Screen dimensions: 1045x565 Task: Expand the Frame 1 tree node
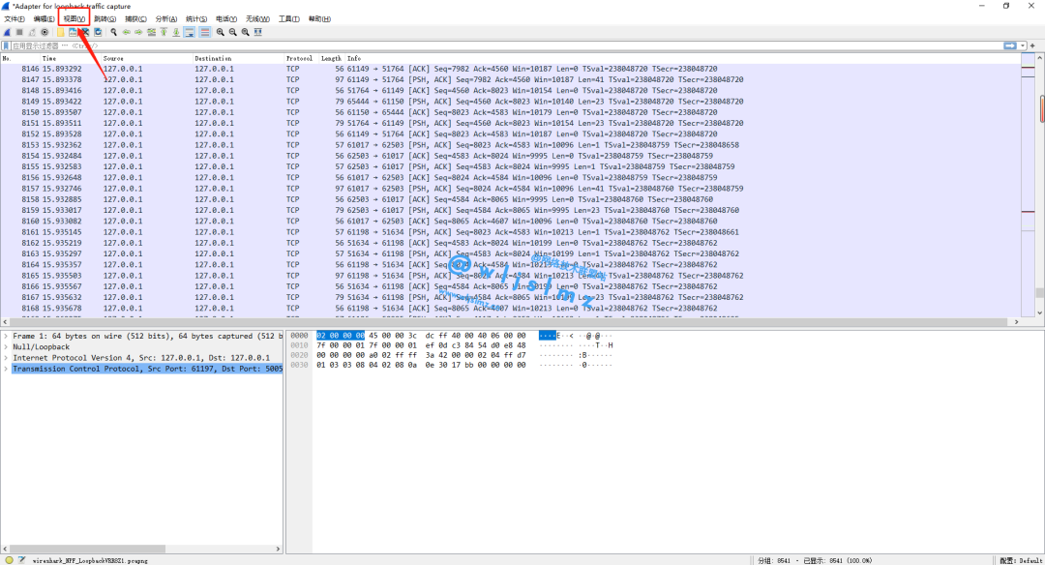6,336
